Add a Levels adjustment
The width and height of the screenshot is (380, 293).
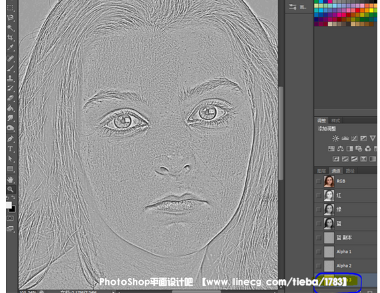click(345, 138)
